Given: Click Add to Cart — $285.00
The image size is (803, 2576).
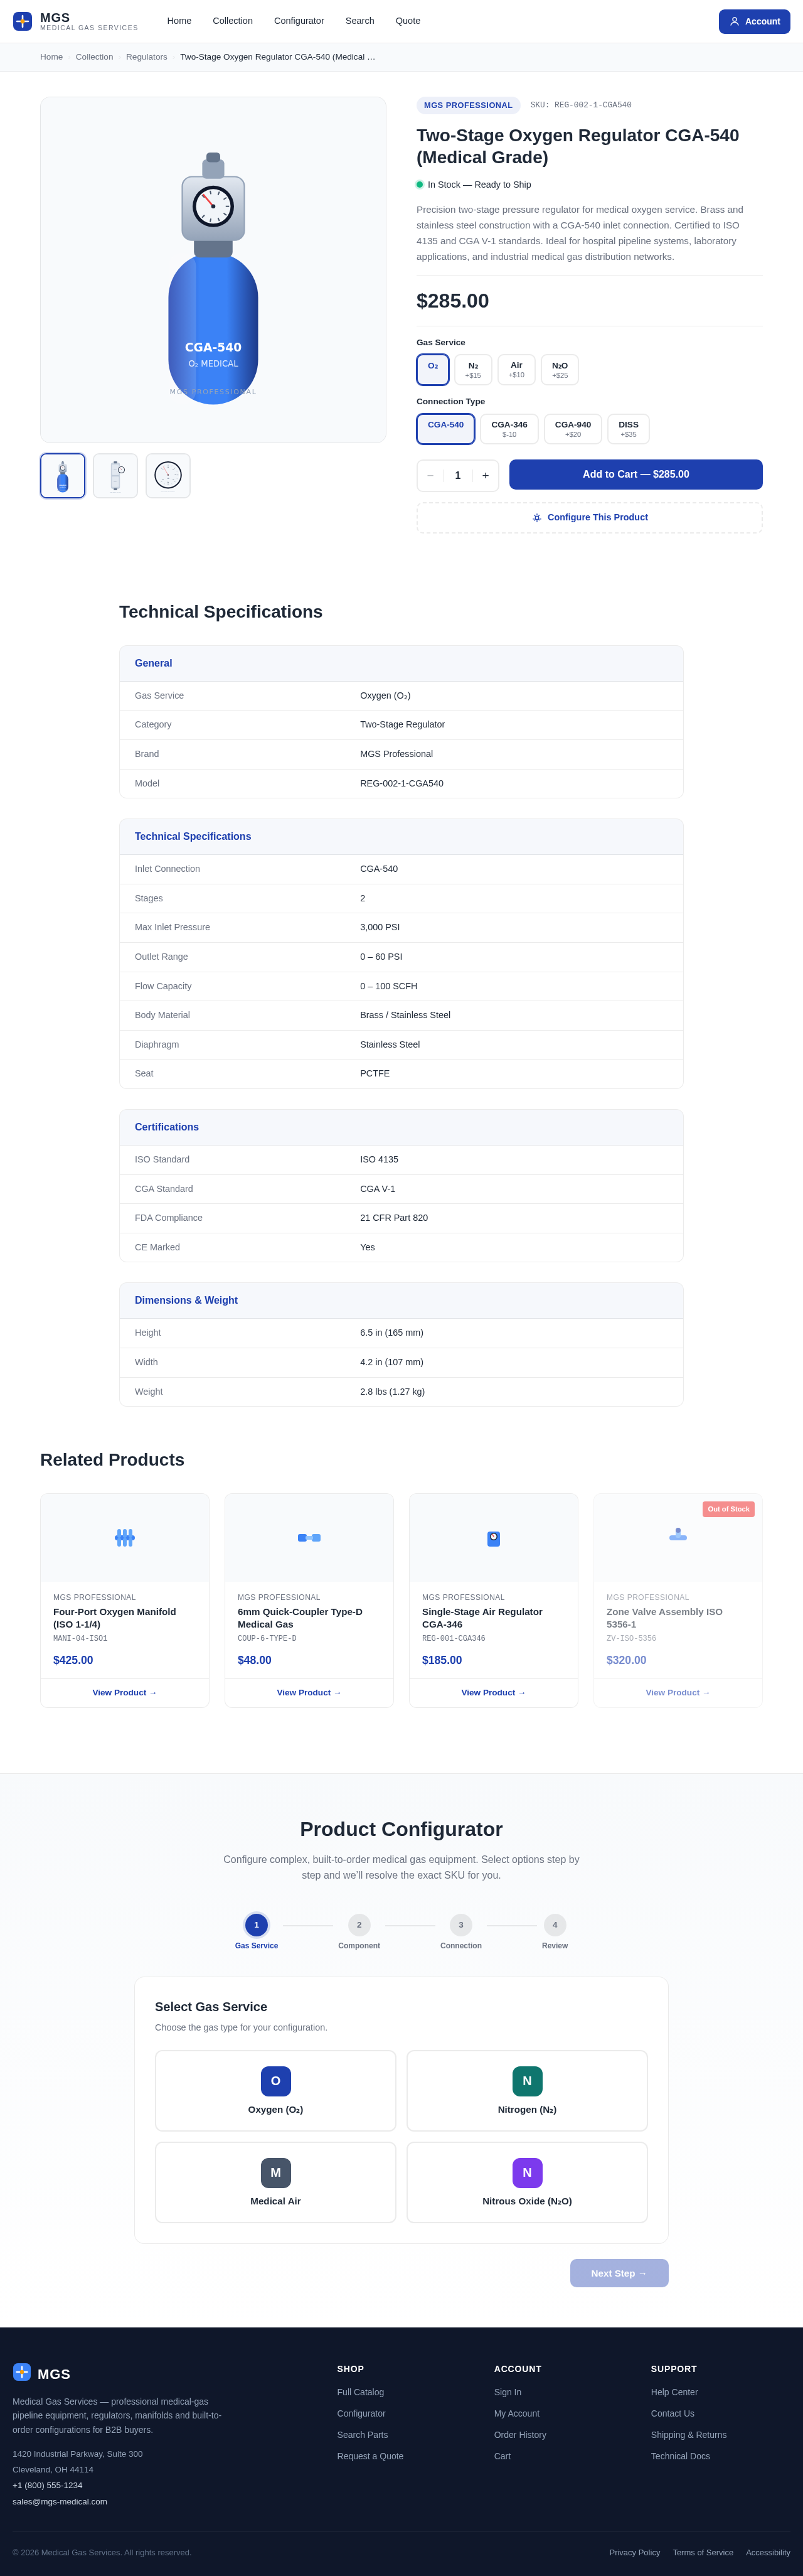Looking at the screenshot, I should 636,474.
